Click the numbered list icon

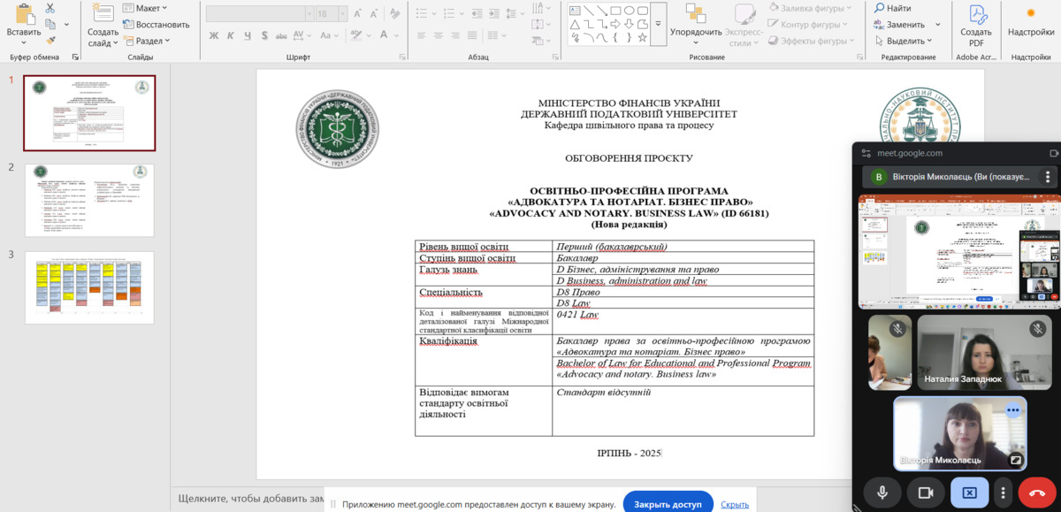450,13
